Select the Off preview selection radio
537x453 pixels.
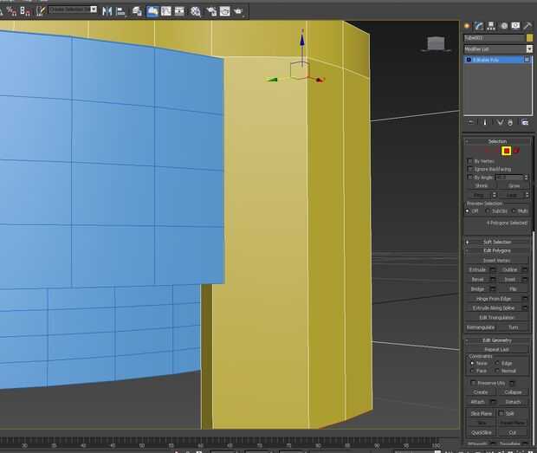pyautogui.click(x=468, y=211)
